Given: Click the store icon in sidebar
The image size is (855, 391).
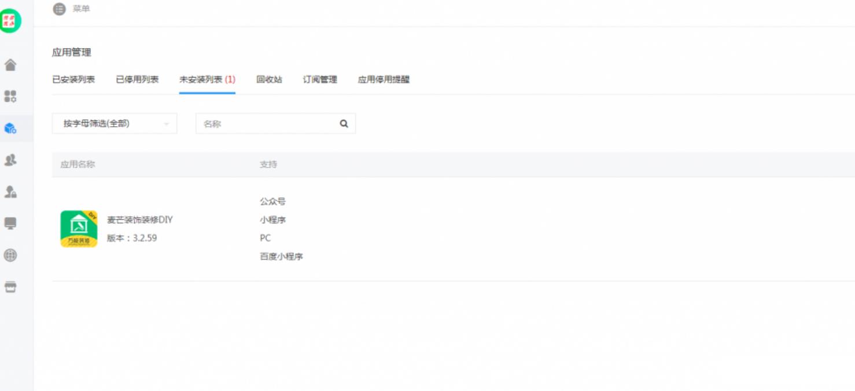Looking at the screenshot, I should (x=10, y=287).
